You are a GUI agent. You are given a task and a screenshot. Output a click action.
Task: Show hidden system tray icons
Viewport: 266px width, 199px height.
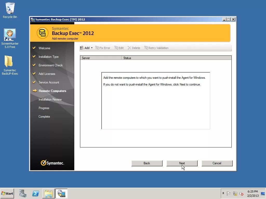point(223,193)
